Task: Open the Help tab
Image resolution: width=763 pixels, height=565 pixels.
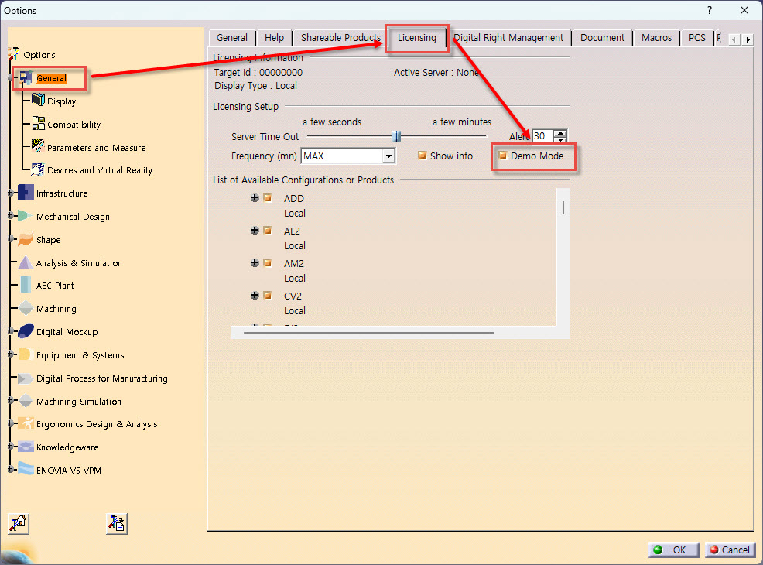Action: pyautogui.click(x=274, y=38)
